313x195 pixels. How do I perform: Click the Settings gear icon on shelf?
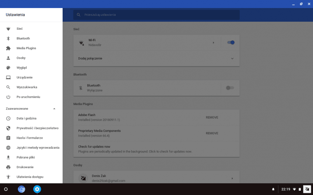(37, 189)
